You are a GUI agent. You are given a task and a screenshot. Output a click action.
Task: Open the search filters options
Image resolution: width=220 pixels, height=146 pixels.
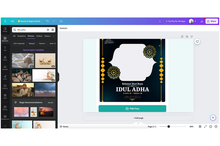click(x=53, y=30)
